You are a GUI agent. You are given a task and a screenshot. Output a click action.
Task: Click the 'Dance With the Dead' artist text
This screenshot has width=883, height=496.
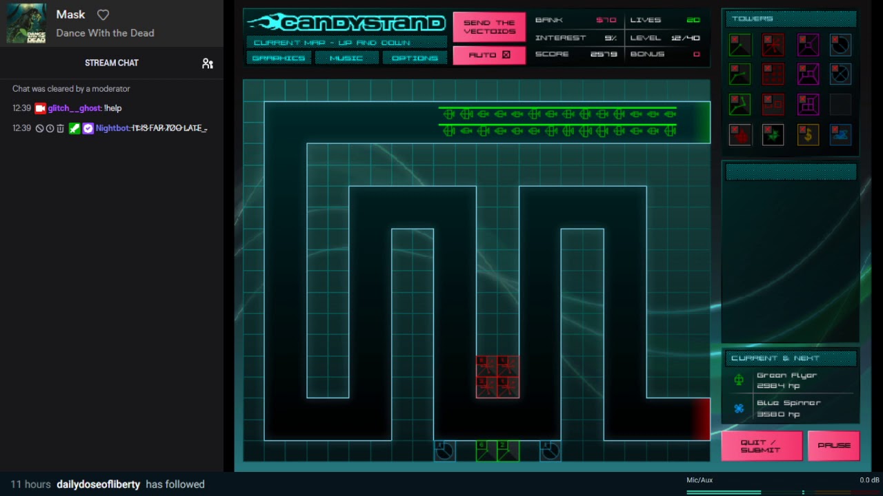(105, 33)
